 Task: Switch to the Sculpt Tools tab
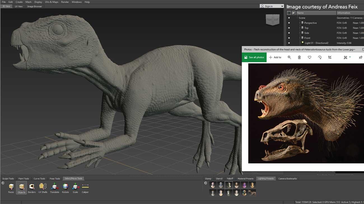[8, 179]
